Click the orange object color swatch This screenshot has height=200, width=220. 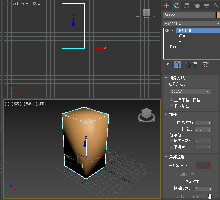coord(218,15)
